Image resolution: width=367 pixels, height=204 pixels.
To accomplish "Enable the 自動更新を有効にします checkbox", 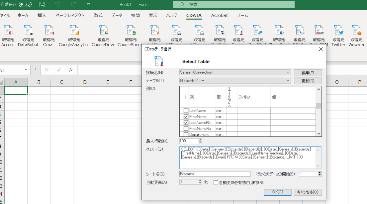I will pyautogui.click(x=216, y=182).
